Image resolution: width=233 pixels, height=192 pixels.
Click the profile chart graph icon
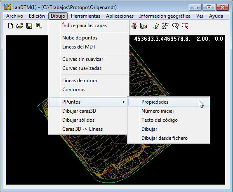point(144,26)
